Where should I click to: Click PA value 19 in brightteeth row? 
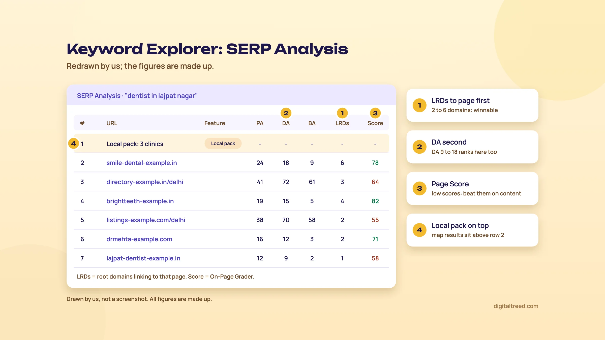(x=260, y=201)
